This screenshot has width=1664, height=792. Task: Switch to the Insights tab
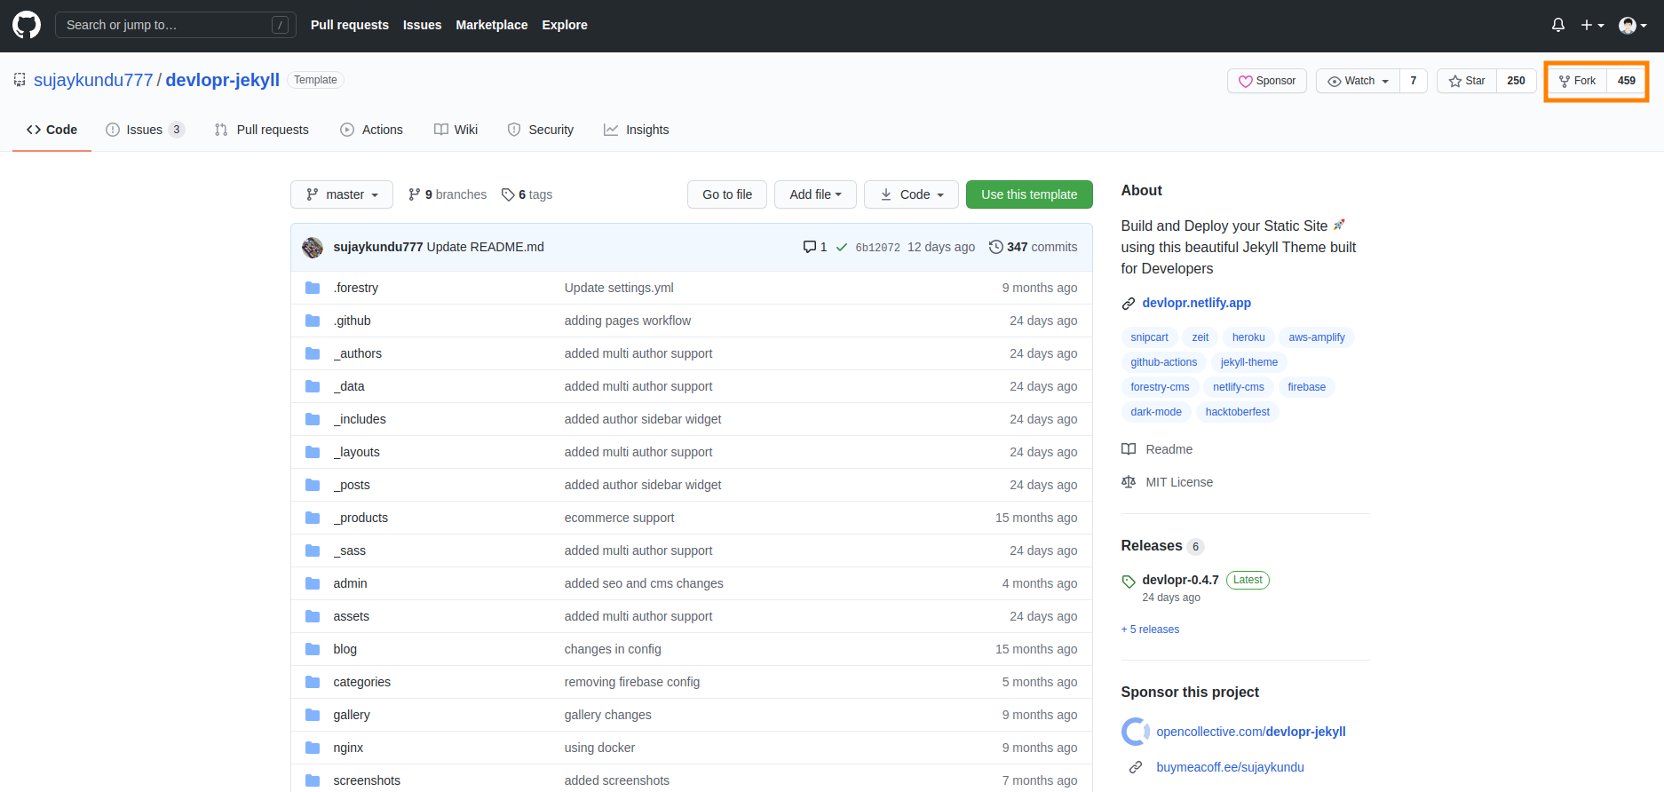tap(637, 130)
